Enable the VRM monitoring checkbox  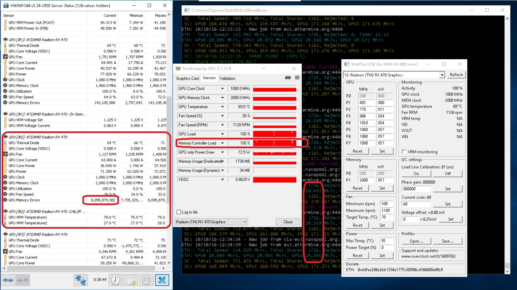point(404,152)
